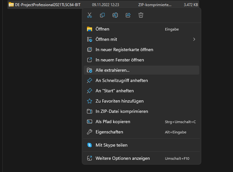Viewport: 233px width, 172px height.
Task: Select Öffnen from the context menu
Action: pos(102,29)
